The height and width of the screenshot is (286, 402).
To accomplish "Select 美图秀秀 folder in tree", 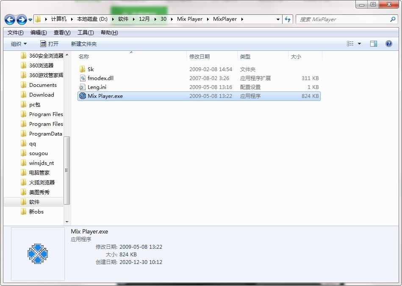I will pos(35,192).
